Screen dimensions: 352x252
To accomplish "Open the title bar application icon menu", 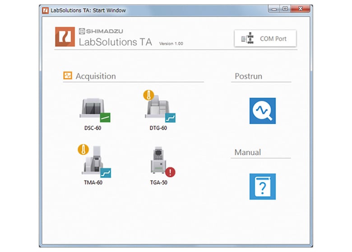I will pyautogui.click(x=46, y=10).
